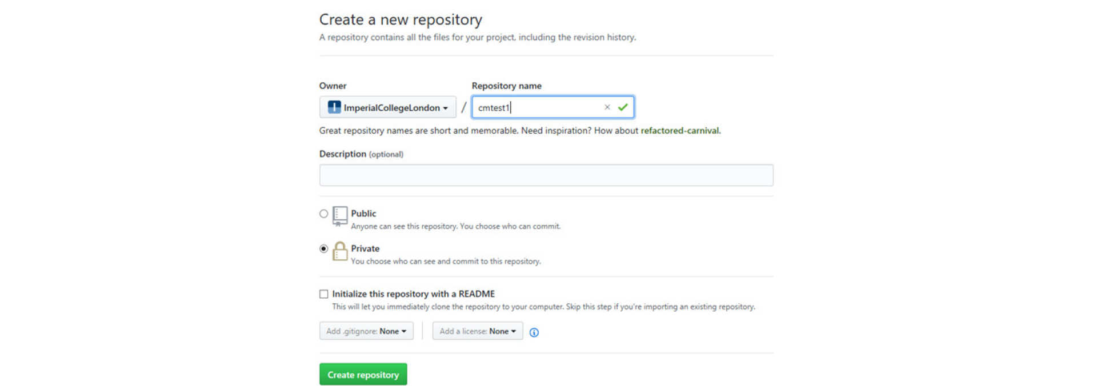
Task: Open the ImperialCollegeLondon owner dropdown
Action: (x=387, y=107)
